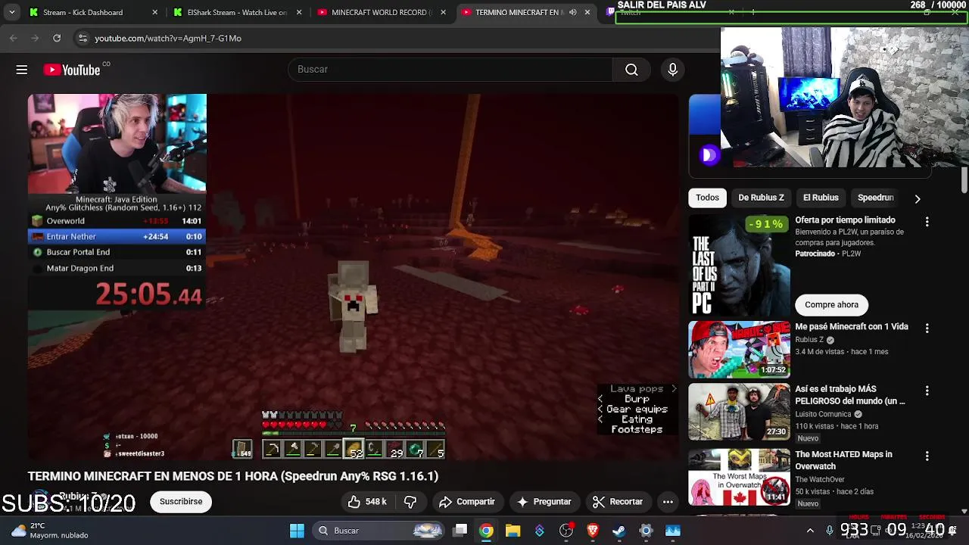Click the Suscribirse button
The width and height of the screenshot is (969, 545).
coord(181,501)
